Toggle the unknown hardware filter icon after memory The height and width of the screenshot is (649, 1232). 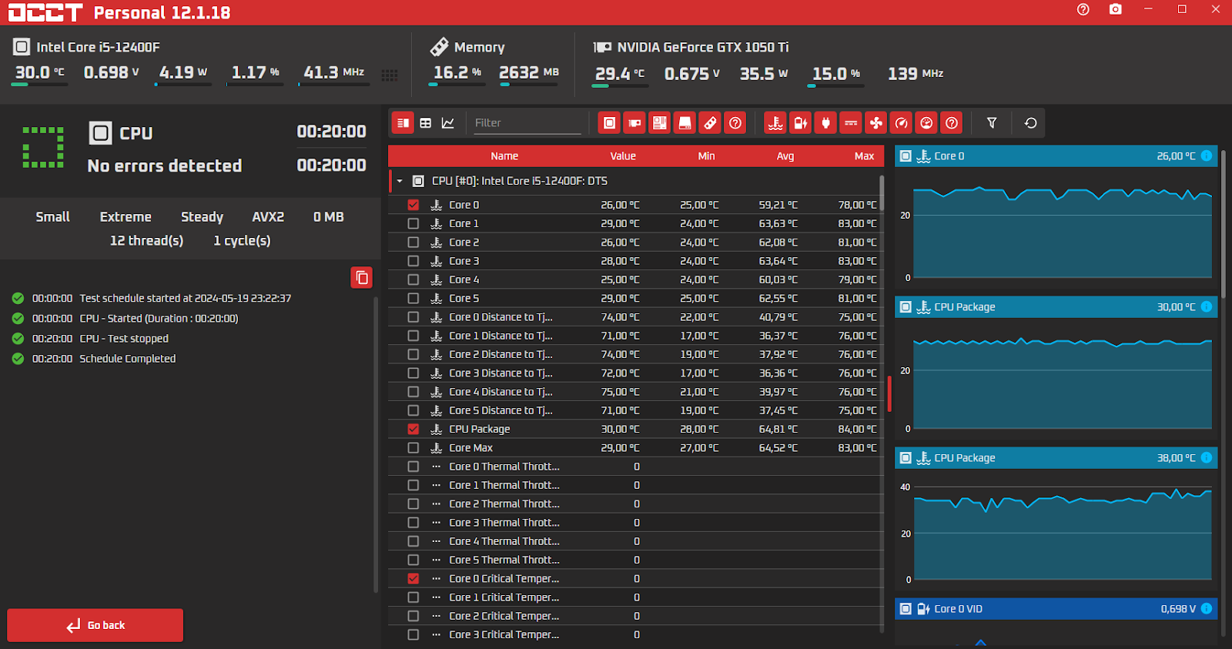coord(735,123)
